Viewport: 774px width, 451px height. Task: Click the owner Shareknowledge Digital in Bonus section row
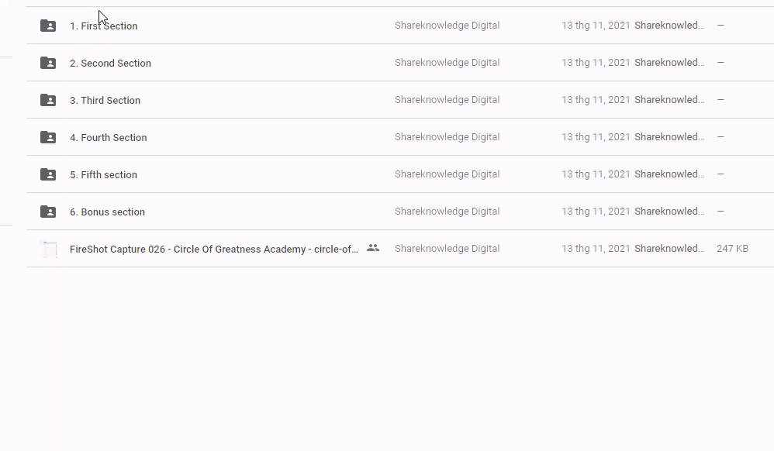click(447, 212)
